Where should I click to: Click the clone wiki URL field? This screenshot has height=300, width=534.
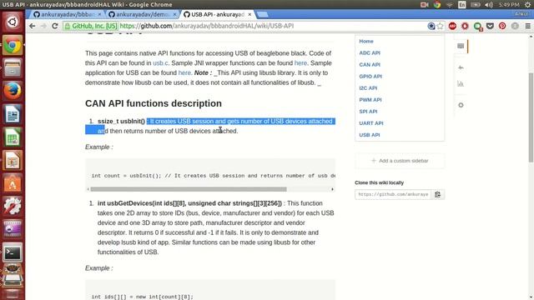coord(393,194)
